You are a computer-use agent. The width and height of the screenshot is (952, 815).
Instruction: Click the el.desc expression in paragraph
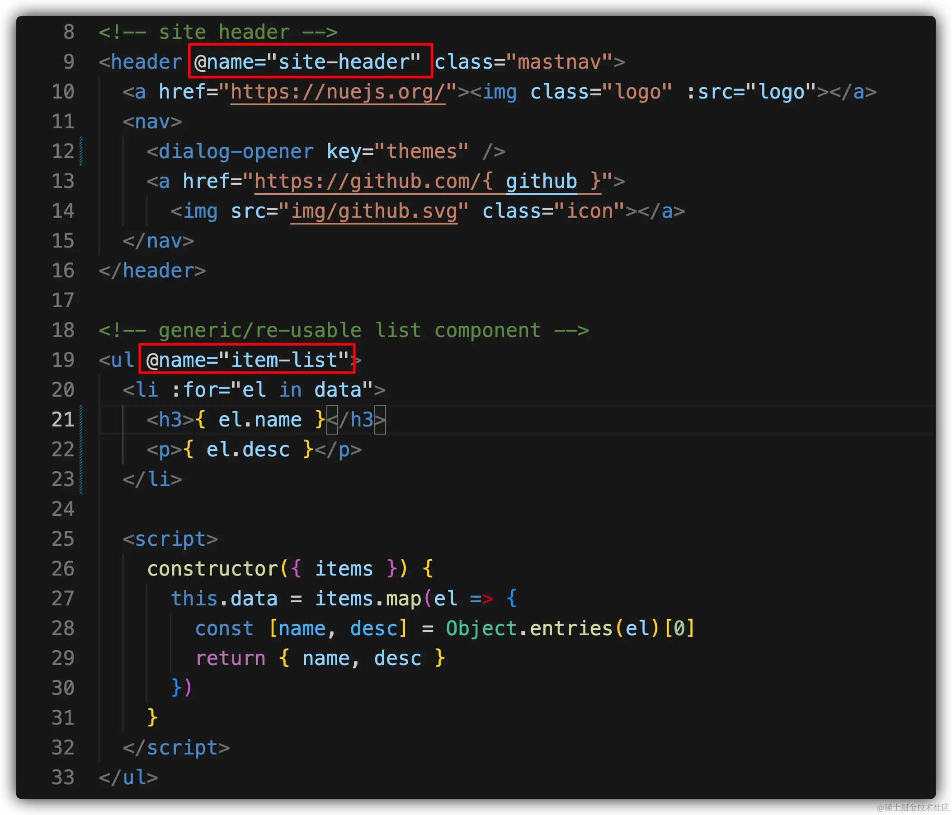click(x=248, y=450)
